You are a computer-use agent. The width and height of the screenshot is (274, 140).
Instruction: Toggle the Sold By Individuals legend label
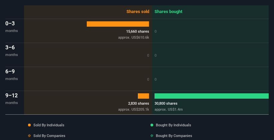tap(49, 125)
